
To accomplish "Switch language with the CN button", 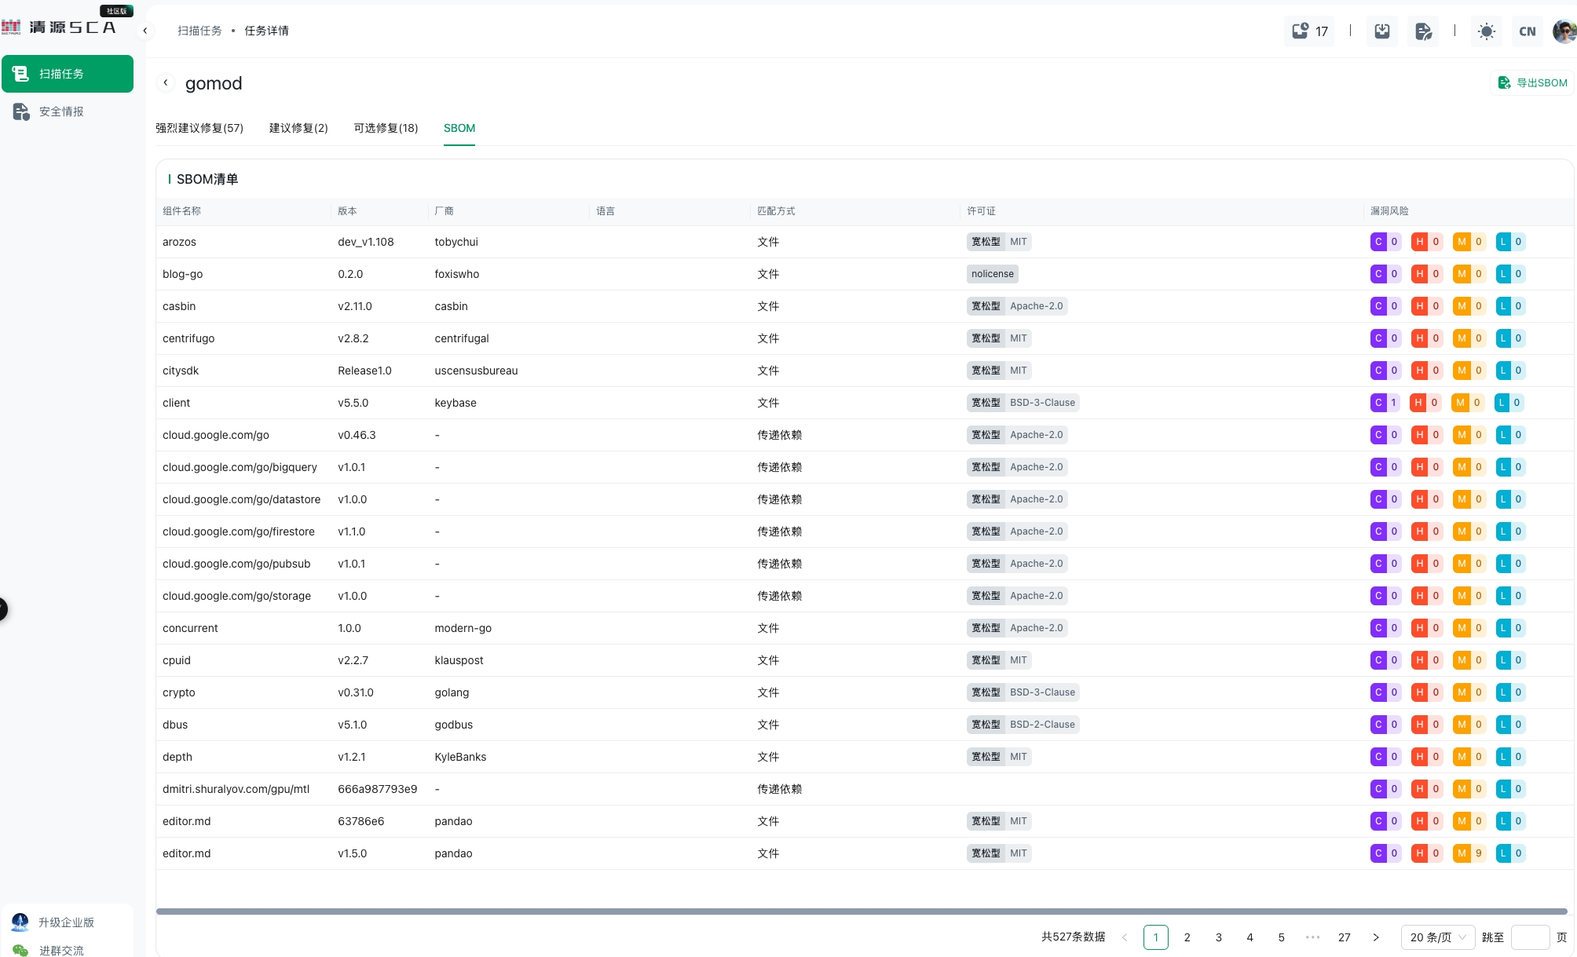I will point(1527,31).
